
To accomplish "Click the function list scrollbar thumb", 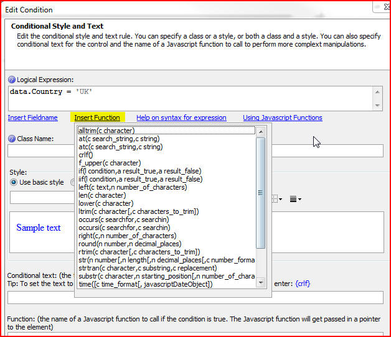I will tap(261, 193).
